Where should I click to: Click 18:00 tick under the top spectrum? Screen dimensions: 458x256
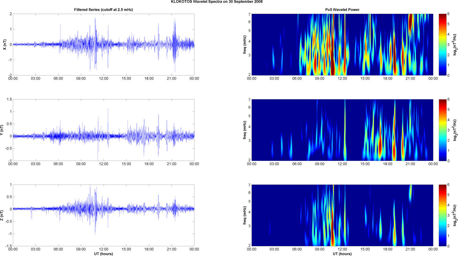coord(388,79)
